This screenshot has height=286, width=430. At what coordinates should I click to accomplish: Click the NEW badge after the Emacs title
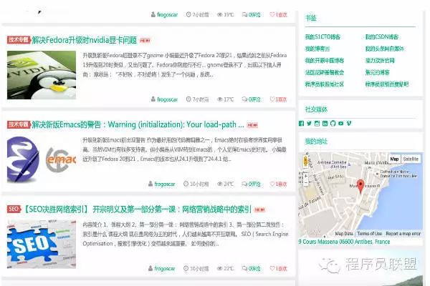pos(252,125)
